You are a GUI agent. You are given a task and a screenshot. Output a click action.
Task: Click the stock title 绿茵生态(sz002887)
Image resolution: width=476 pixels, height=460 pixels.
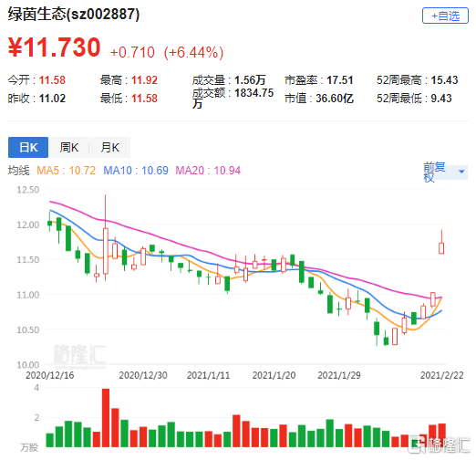74,15
